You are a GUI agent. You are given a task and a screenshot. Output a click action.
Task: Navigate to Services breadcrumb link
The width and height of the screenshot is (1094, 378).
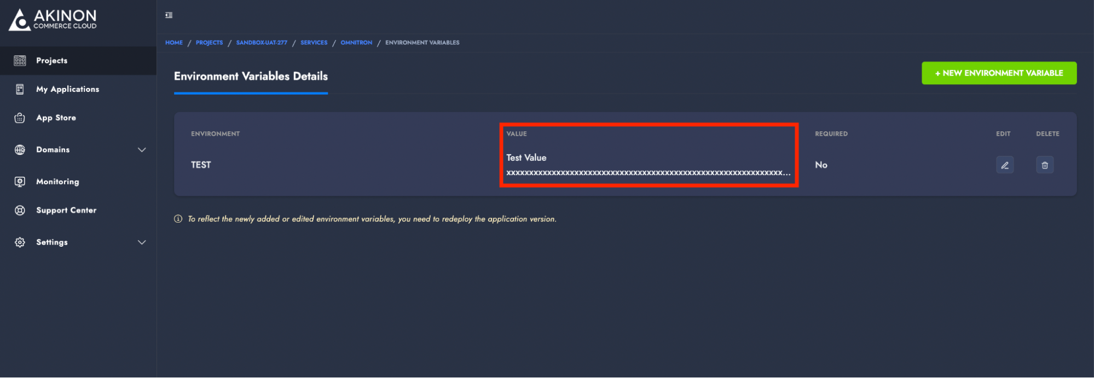click(314, 43)
